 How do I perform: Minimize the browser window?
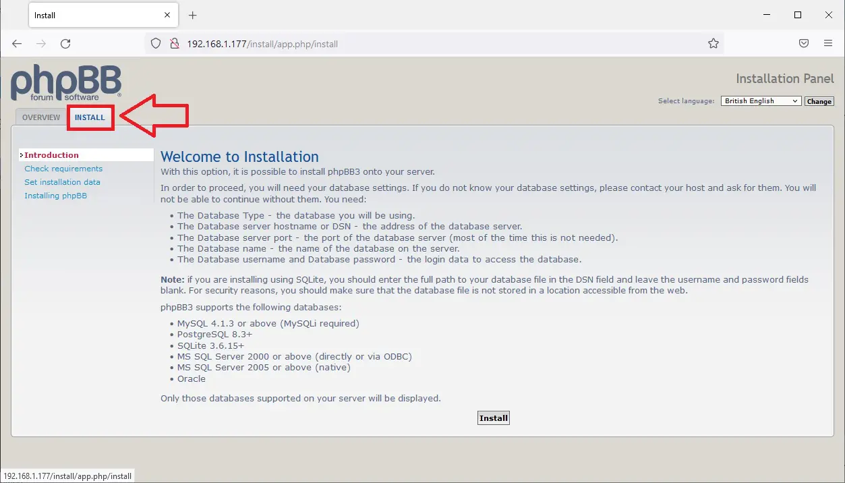point(767,15)
